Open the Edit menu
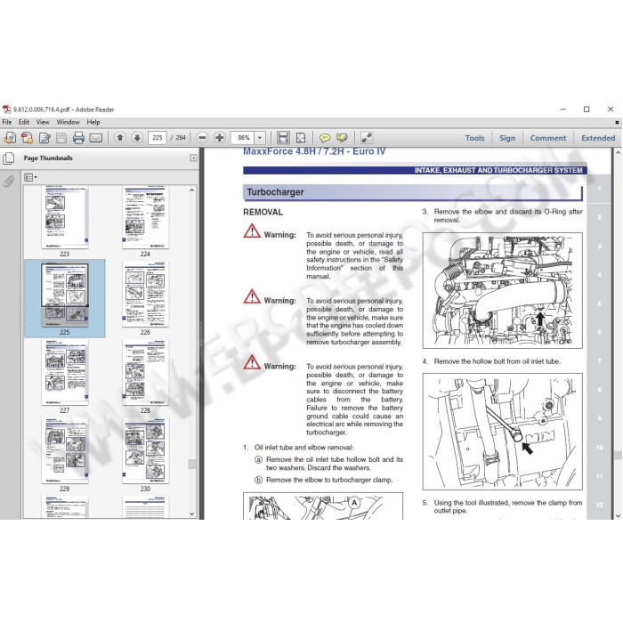The height and width of the screenshot is (623, 623). (24, 122)
